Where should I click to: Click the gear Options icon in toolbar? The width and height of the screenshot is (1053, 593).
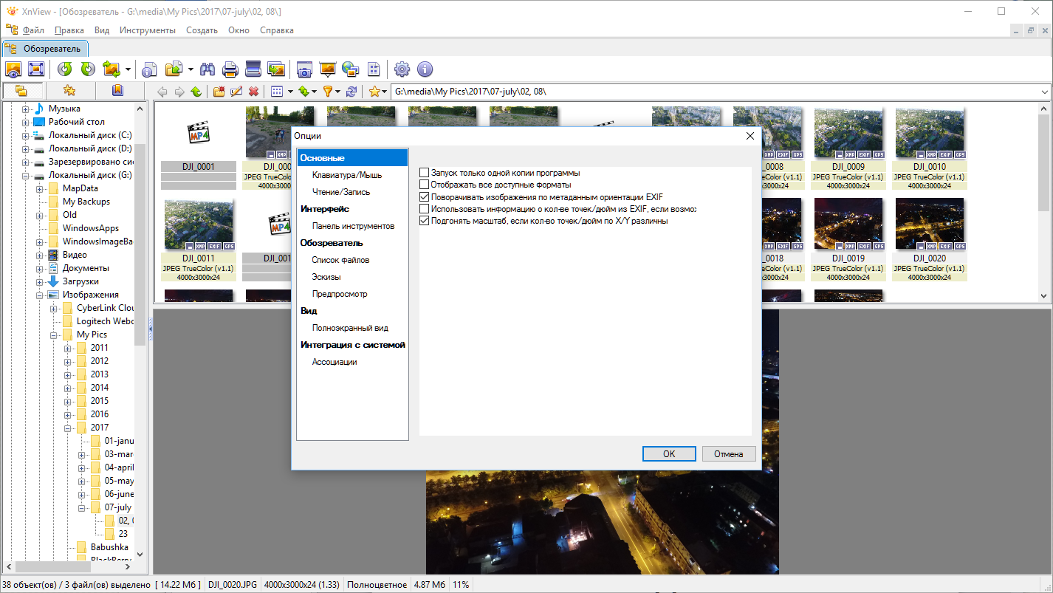coord(402,69)
